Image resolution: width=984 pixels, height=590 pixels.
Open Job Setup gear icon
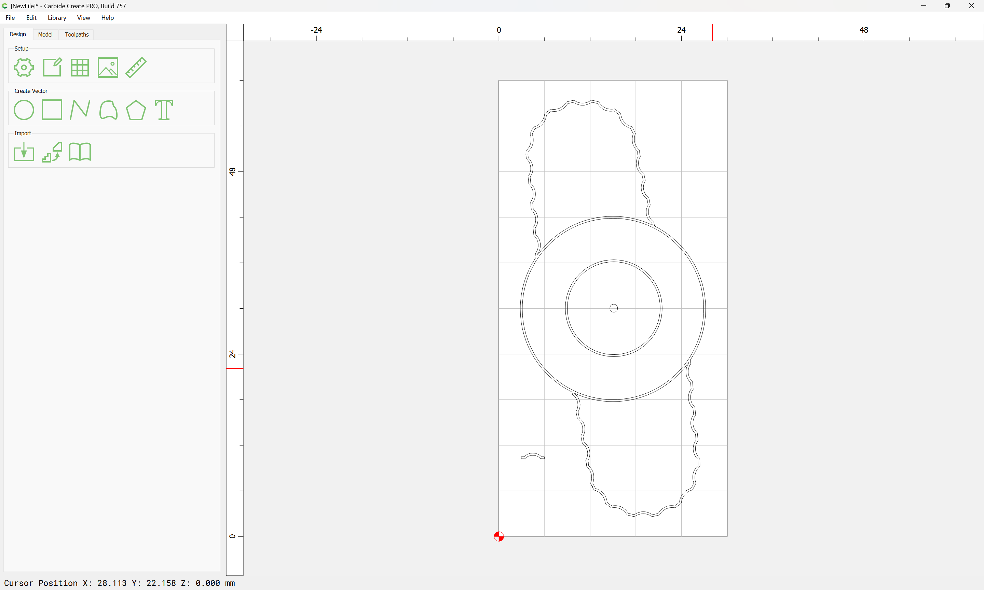point(24,68)
